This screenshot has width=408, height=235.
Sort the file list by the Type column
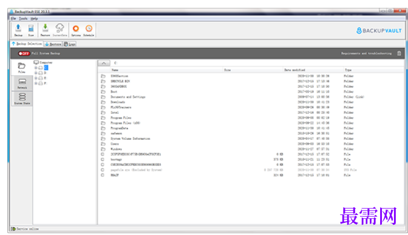pyautogui.click(x=348, y=70)
